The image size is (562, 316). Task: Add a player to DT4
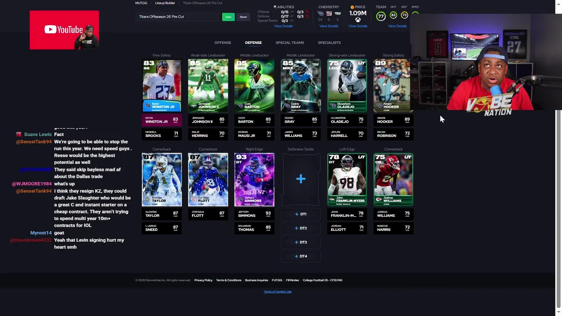click(x=301, y=256)
